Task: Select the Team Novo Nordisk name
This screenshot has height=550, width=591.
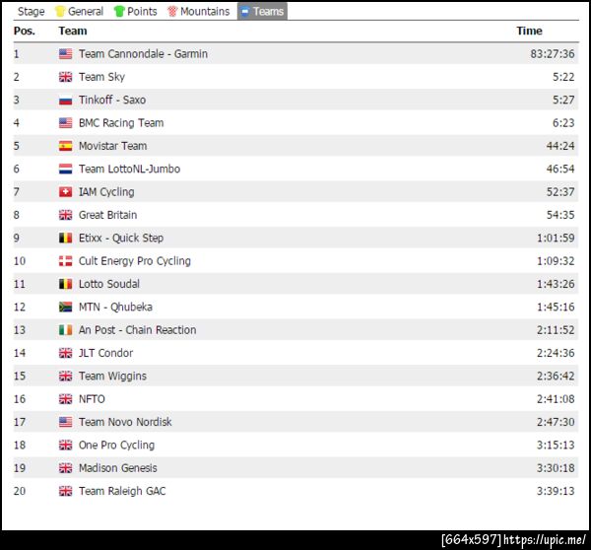Action: [x=125, y=422]
